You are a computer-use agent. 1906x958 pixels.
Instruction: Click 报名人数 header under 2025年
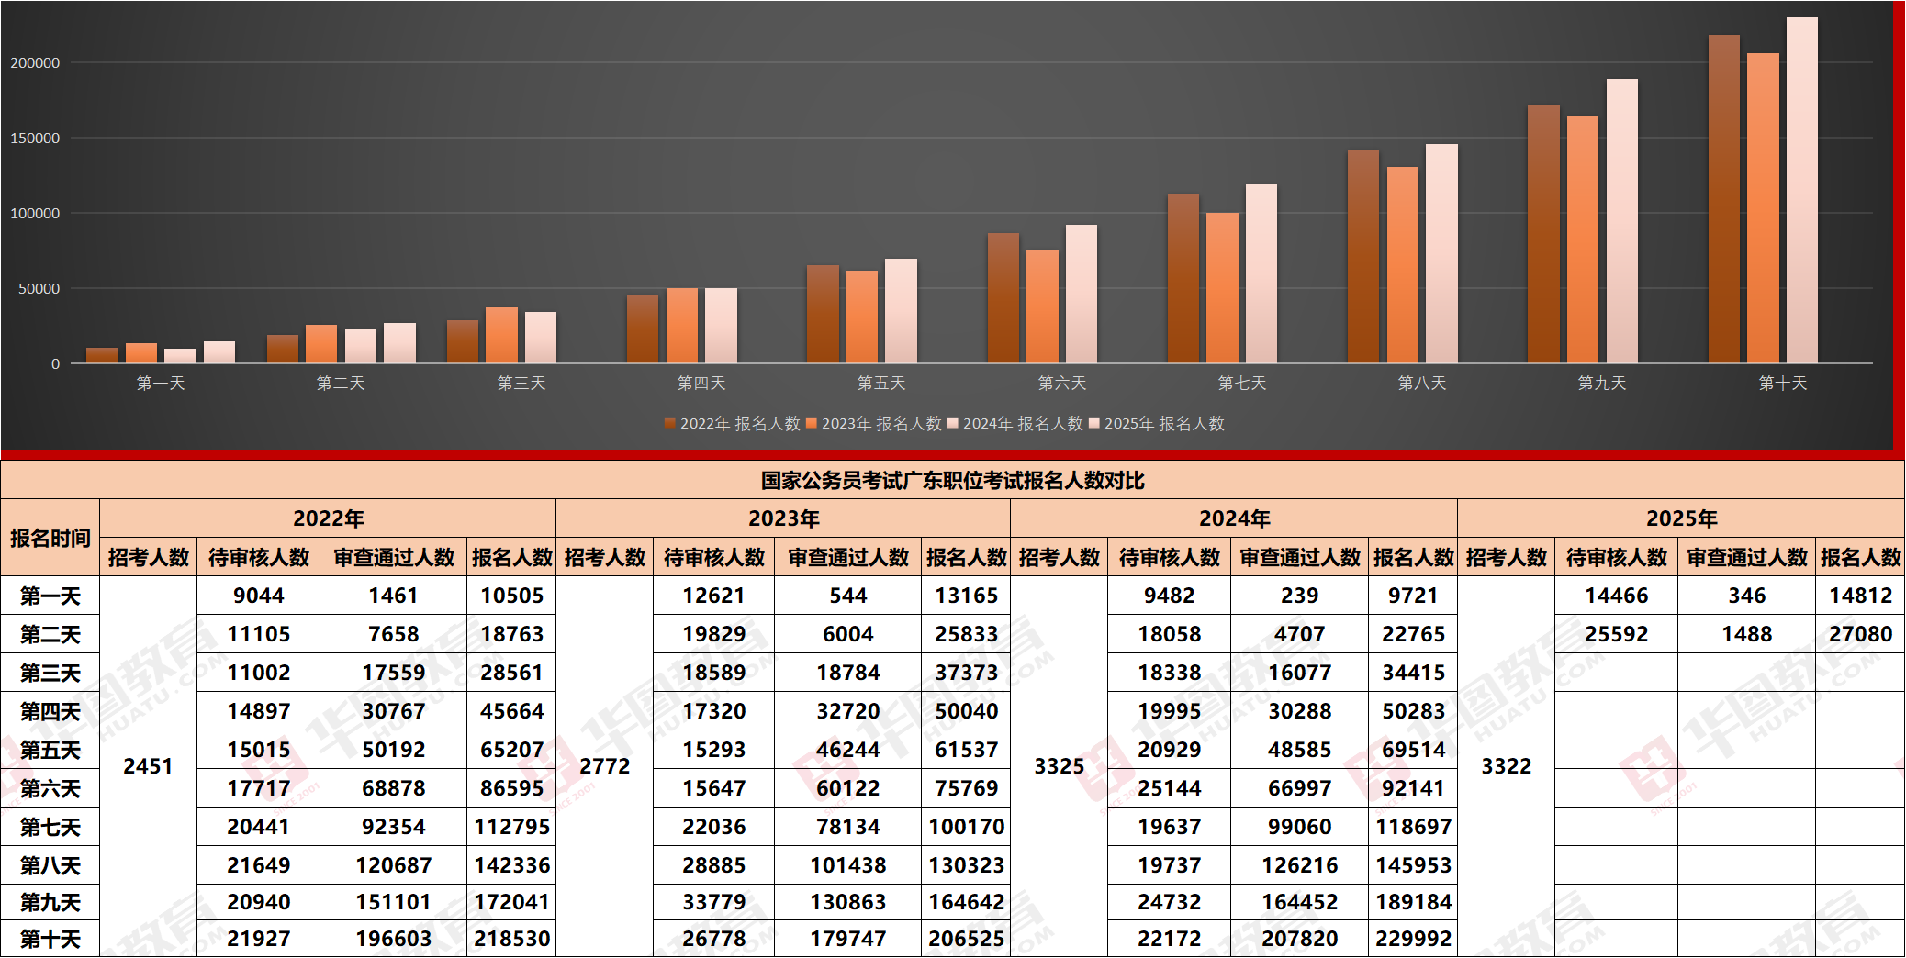pos(1860,557)
